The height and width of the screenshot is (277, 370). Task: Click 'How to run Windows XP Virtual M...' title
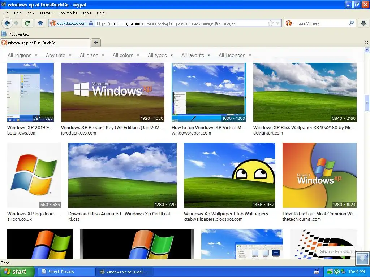tap(208, 127)
